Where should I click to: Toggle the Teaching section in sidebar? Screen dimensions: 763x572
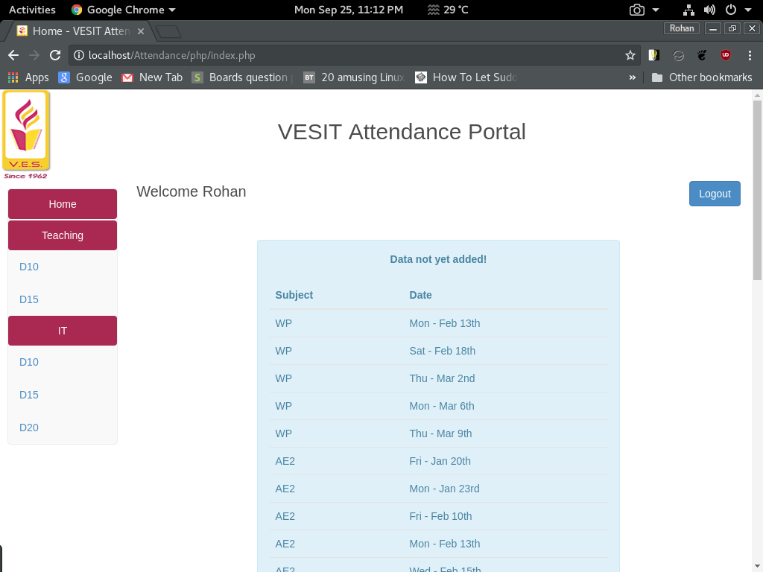tap(63, 235)
